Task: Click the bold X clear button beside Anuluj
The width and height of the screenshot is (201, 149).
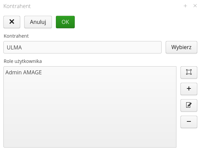Action: coord(12,22)
